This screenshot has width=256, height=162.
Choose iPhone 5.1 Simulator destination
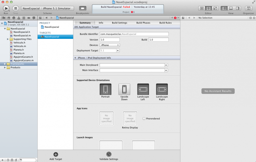57,8
